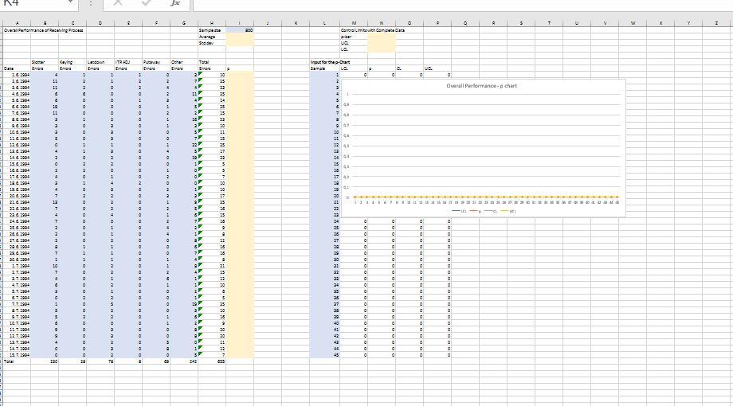Click the flat data line on the p chart
Viewport: 733px width, 406px height.
[486, 197]
